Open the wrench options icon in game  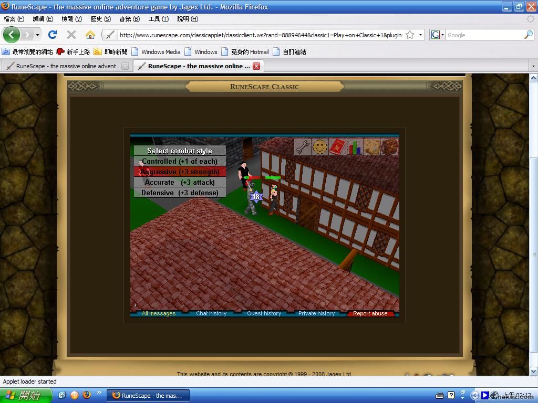coord(303,147)
